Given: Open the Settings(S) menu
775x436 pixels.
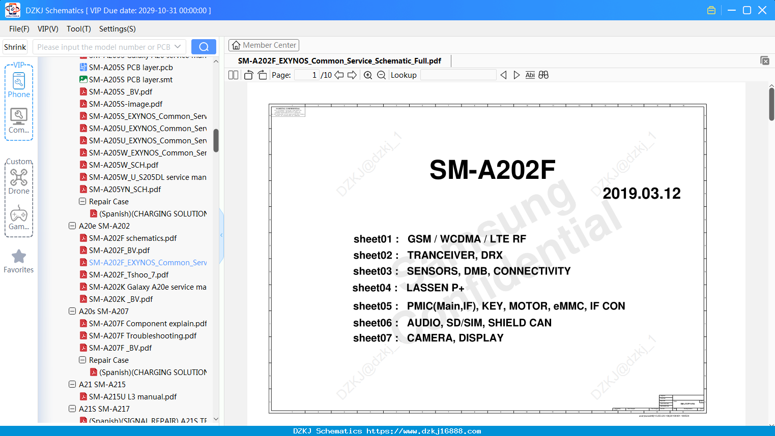Looking at the screenshot, I should point(118,29).
